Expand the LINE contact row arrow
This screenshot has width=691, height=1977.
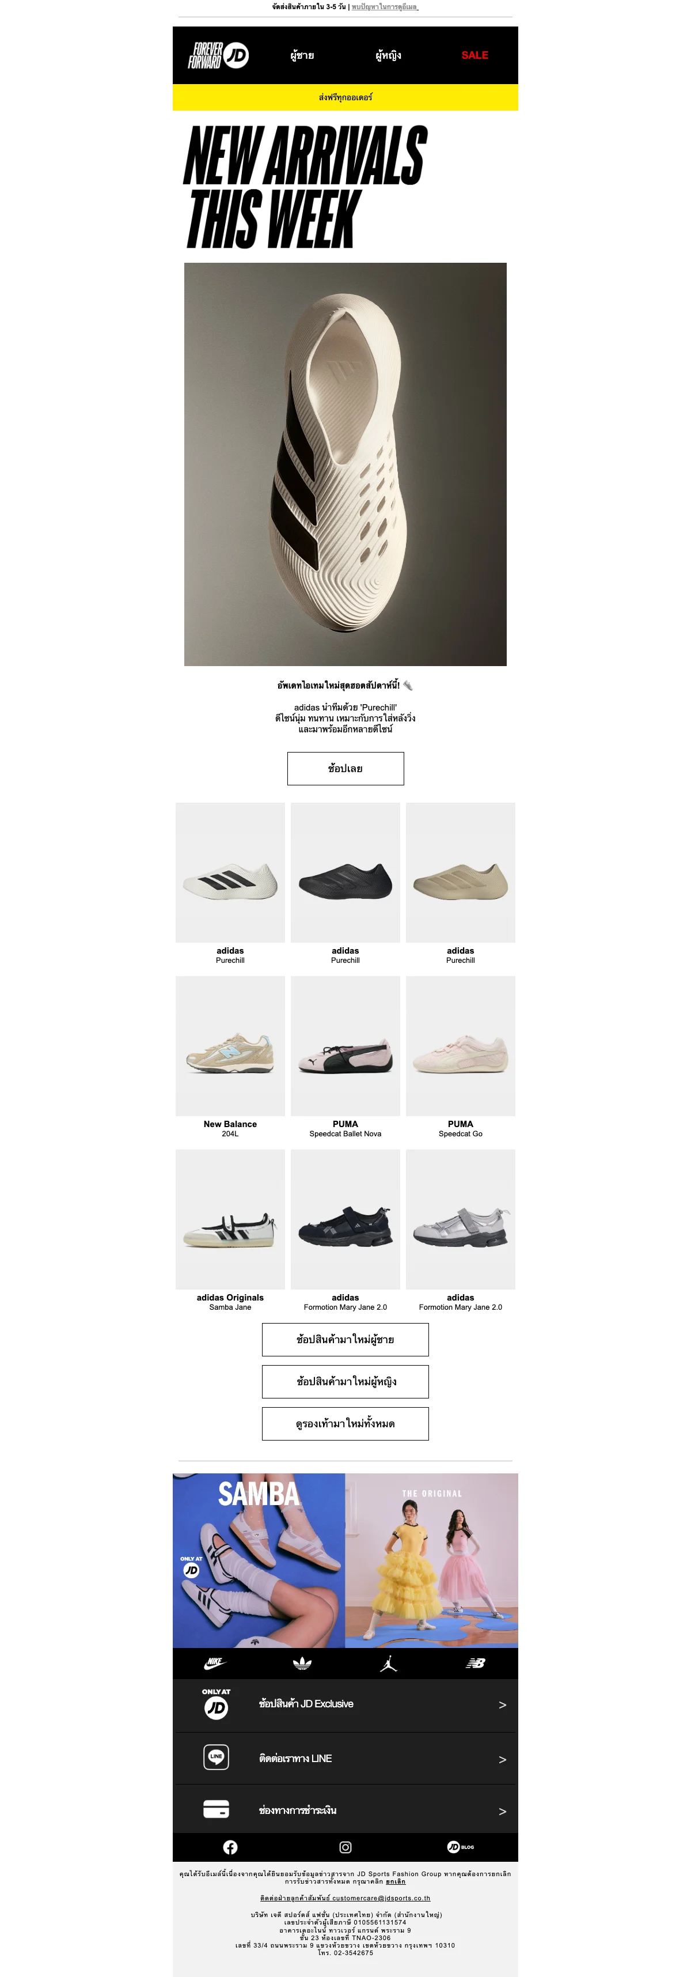pos(502,1759)
